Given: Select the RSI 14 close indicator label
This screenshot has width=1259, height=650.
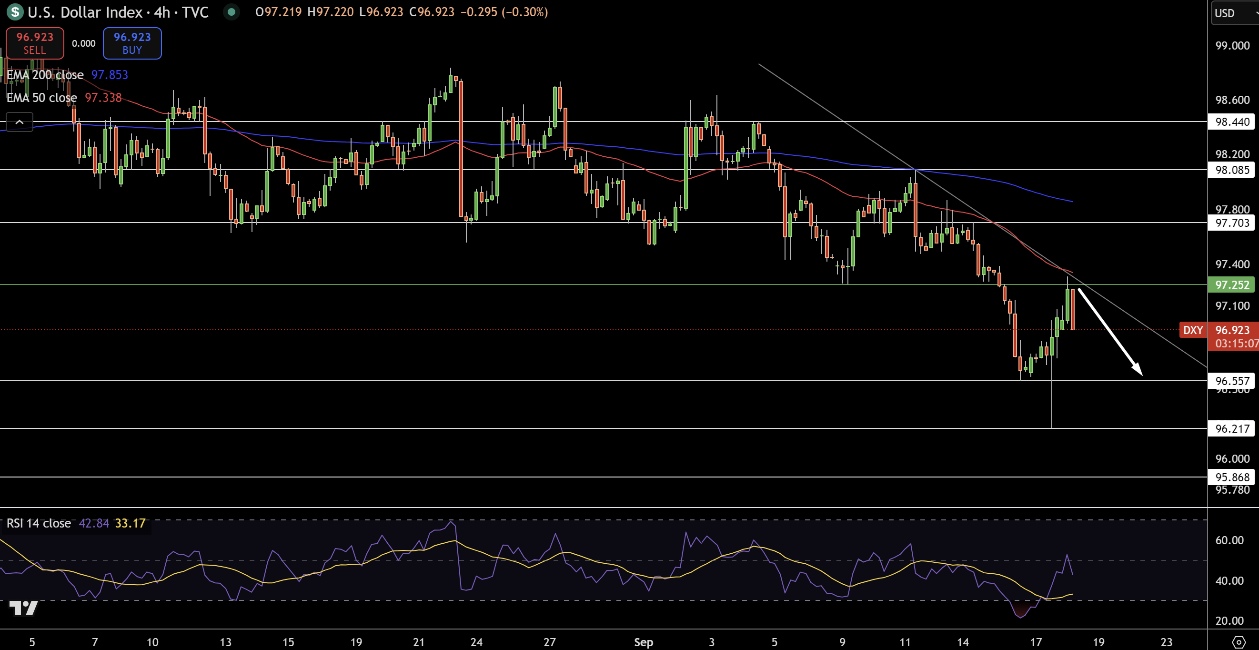Looking at the screenshot, I should (x=39, y=523).
